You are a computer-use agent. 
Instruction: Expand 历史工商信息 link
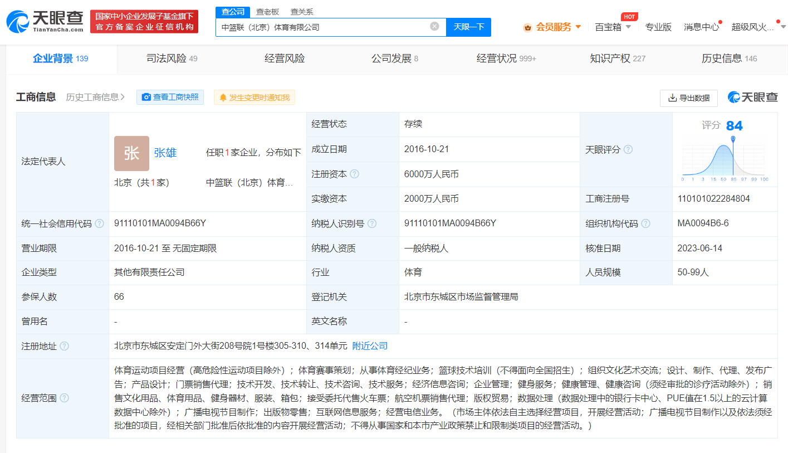point(95,97)
